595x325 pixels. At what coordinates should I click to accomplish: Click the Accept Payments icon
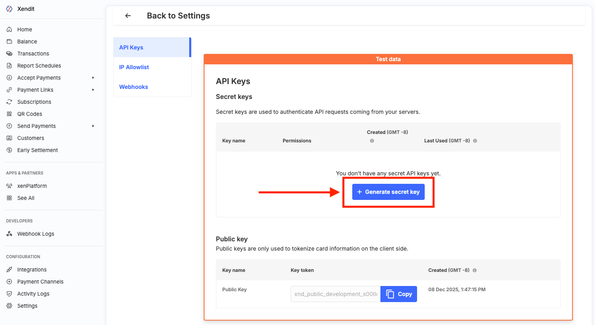point(9,78)
